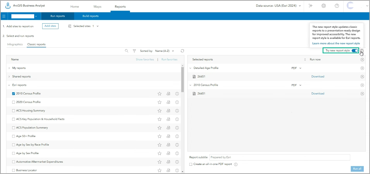
Task: Open the Build reports tab
Action: tap(90, 16)
